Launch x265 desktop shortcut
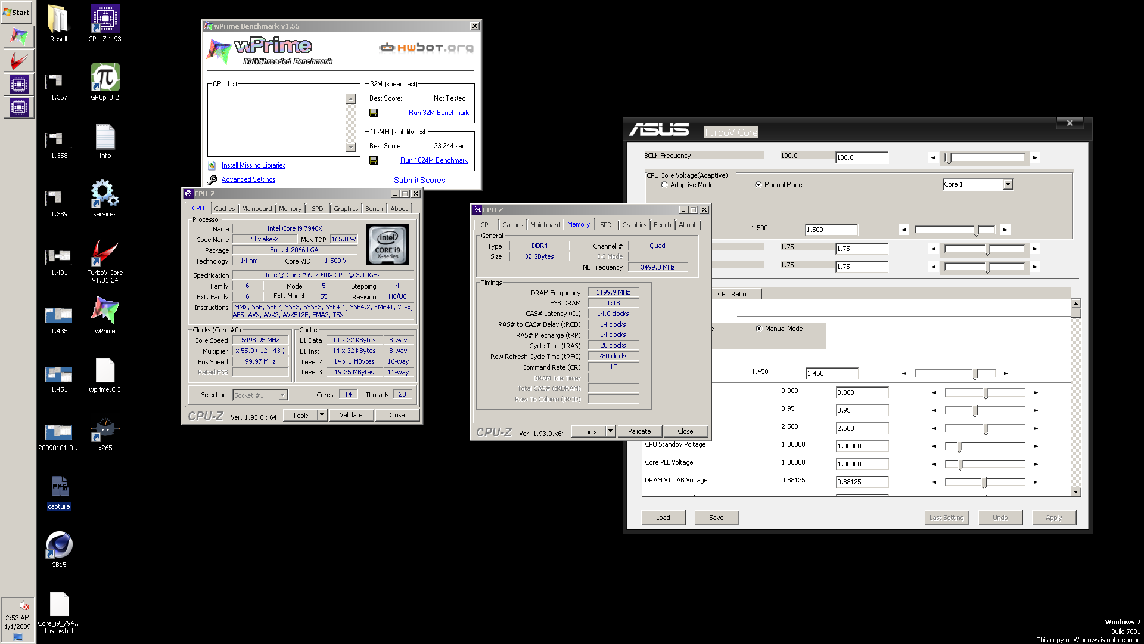The image size is (1144, 644). pyautogui.click(x=105, y=433)
